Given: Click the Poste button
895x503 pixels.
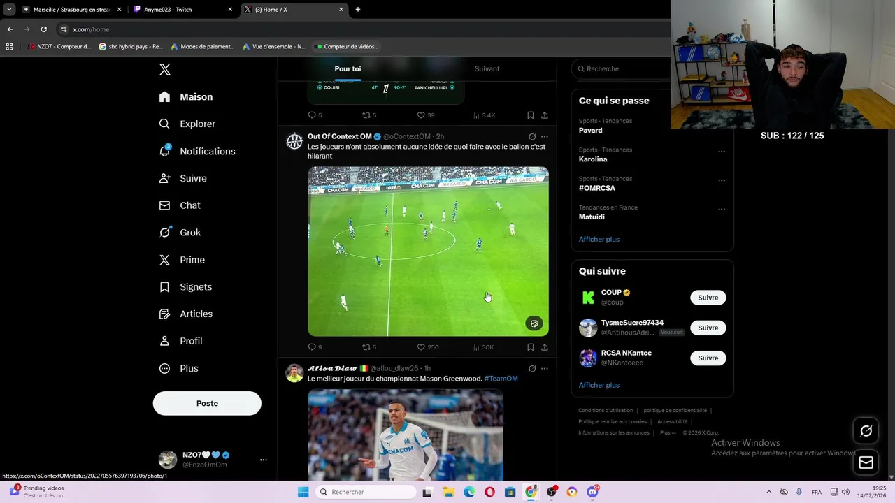Looking at the screenshot, I should [207, 403].
